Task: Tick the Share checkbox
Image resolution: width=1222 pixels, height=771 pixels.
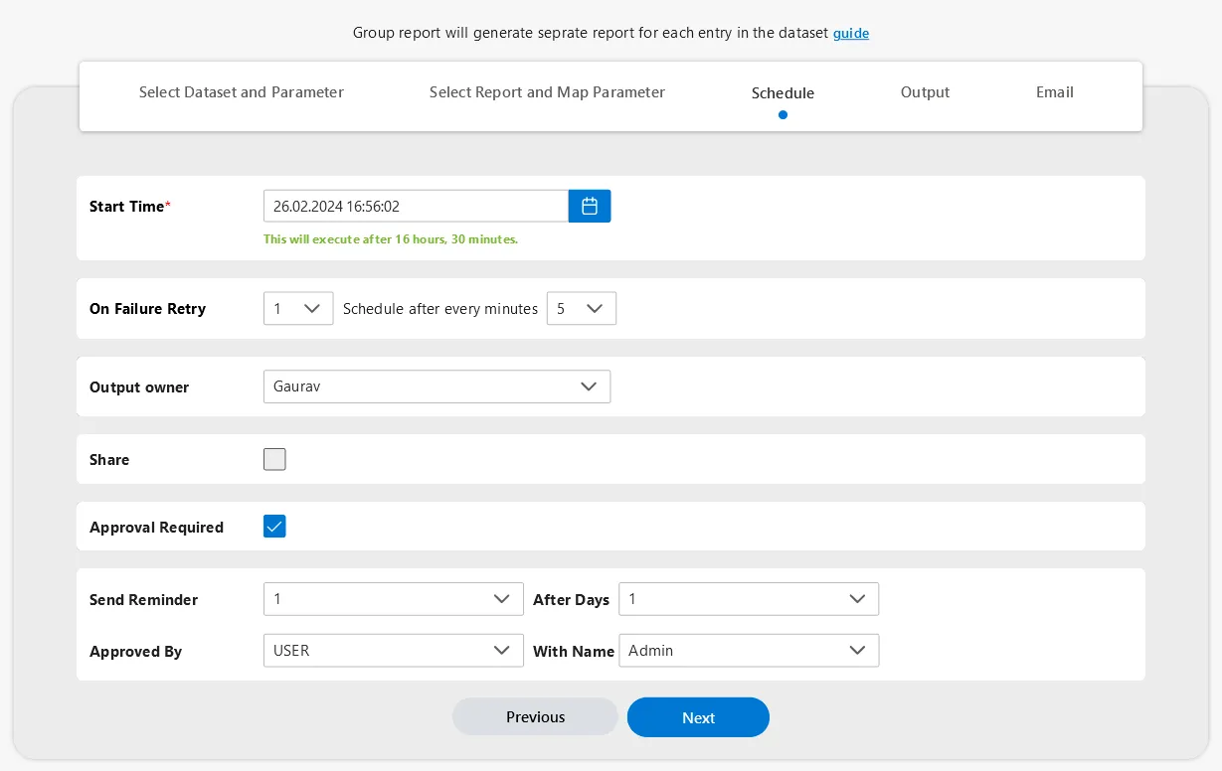Action: (274, 459)
